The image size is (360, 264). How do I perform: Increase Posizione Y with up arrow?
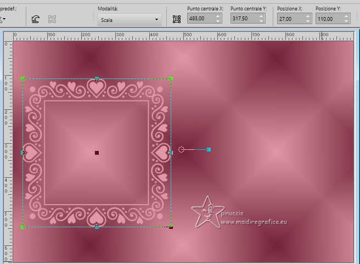pyautogui.click(x=346, y=16)
